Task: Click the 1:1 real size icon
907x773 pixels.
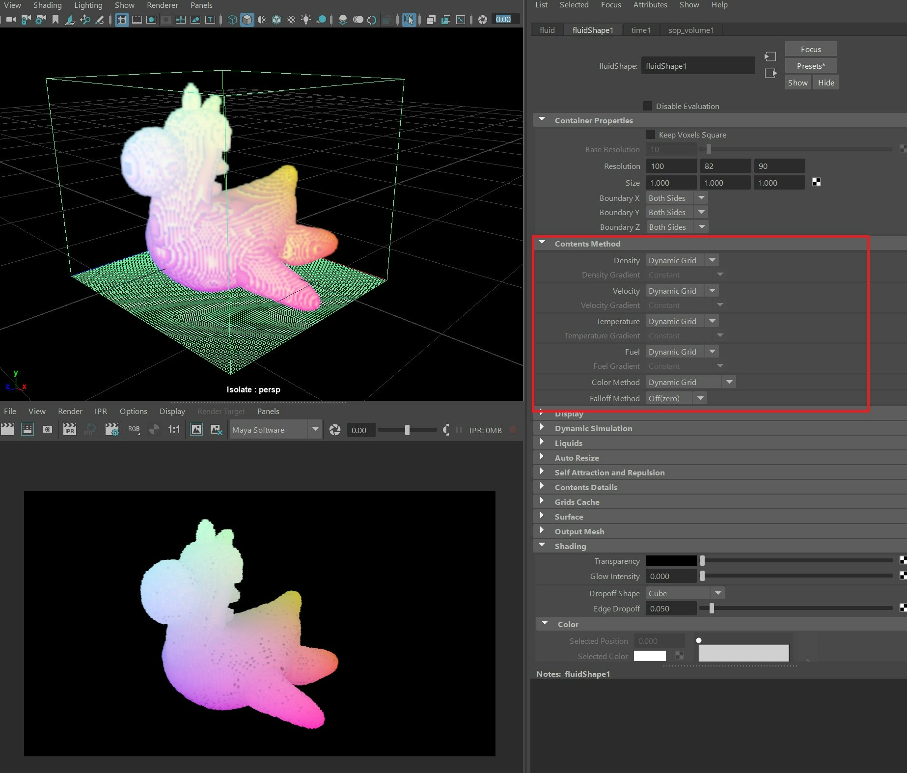Action: coord(174,430)
